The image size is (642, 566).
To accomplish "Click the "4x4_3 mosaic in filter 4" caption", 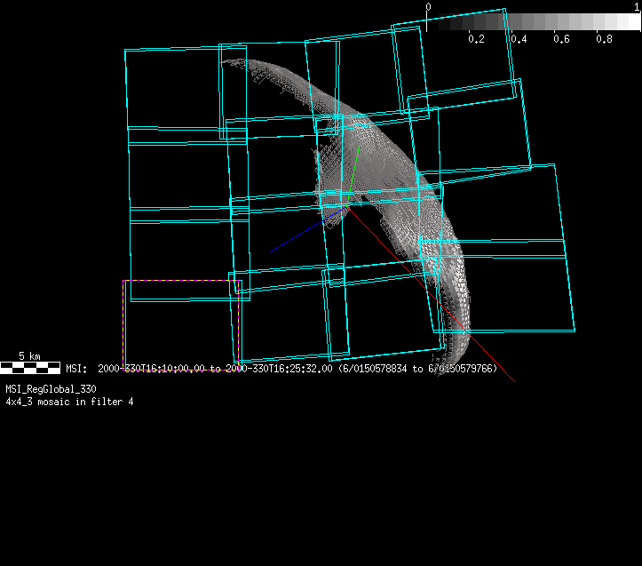I will point(70,402).
